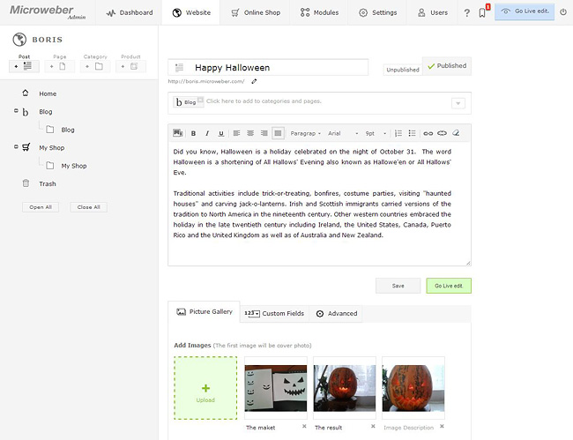Viewport: 573px width, 440px height.
Task: Toggle bold formatting
Action: [x=193, y=133]
